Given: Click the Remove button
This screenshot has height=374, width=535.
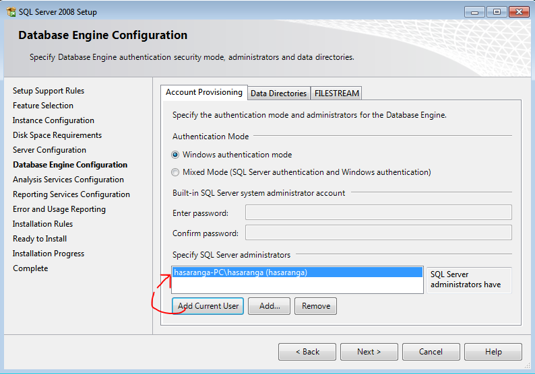Looking at the screenshot, I should tap(315, 306).
